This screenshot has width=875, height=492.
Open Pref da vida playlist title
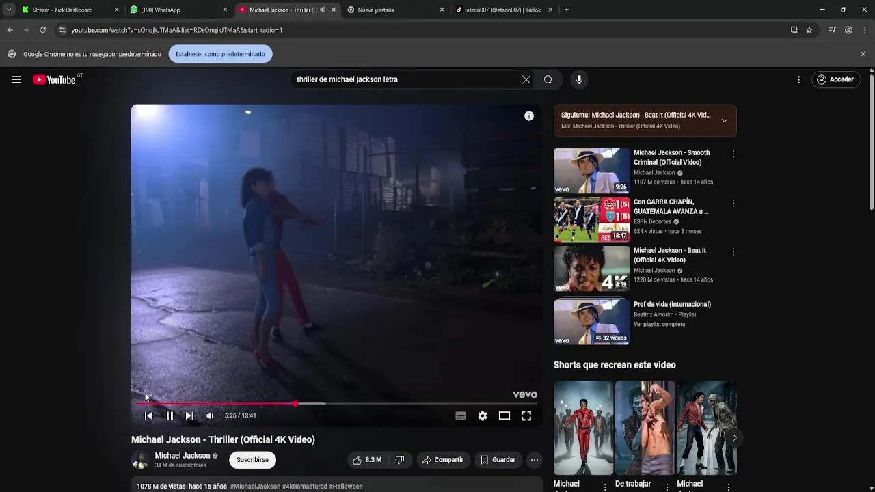tap(672, 304)
